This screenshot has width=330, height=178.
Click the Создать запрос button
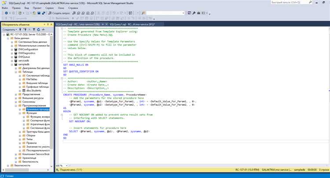[59, 13]
